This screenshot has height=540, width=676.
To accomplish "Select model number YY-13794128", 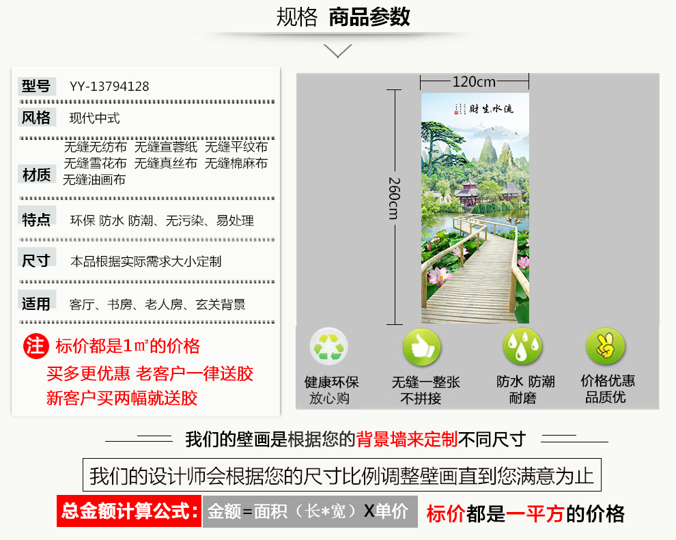I will (109, 87).
